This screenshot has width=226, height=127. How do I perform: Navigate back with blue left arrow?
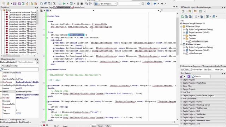[x=155, y=4]
